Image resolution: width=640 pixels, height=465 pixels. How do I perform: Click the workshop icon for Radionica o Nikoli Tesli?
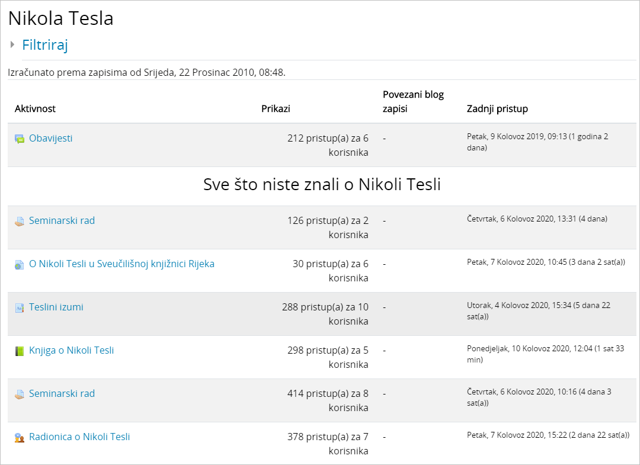tap(20, 438)
